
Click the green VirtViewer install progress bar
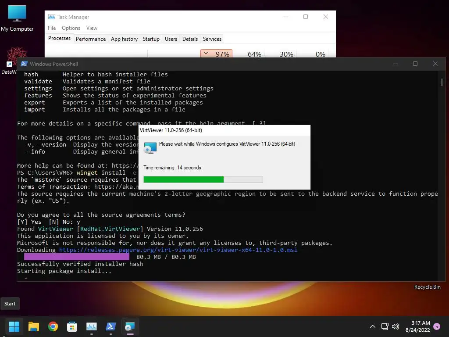[x=203, y=179]
